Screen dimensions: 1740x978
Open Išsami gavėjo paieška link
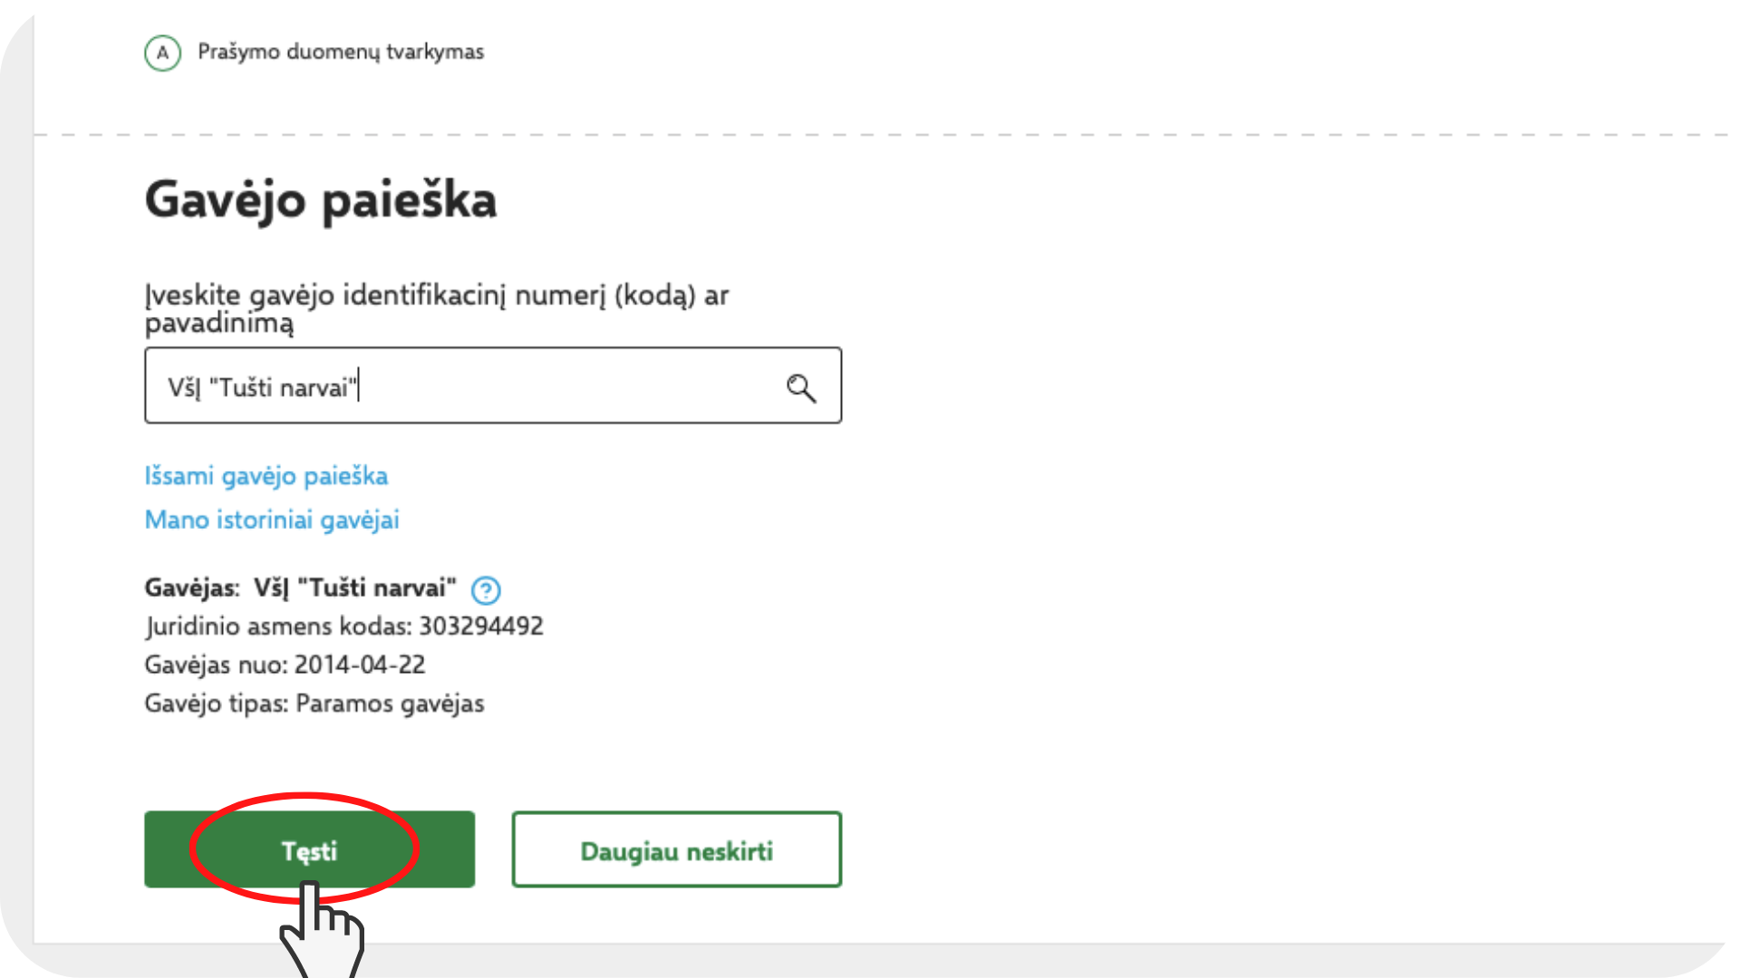coord(266,475)
